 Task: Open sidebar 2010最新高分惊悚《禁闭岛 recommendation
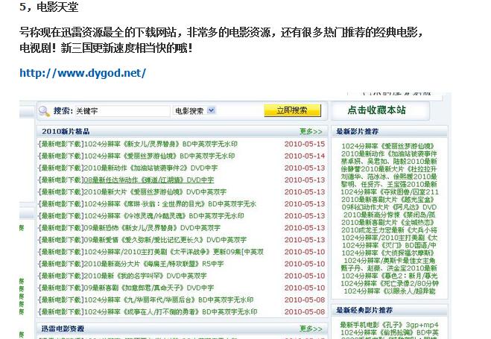(390, 215)
